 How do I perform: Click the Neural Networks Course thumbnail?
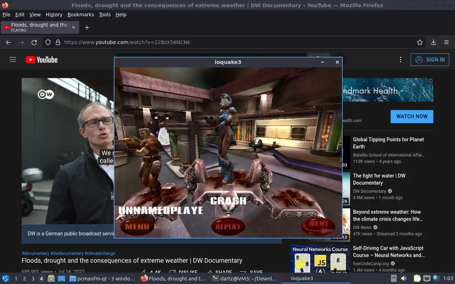[320, 259]
